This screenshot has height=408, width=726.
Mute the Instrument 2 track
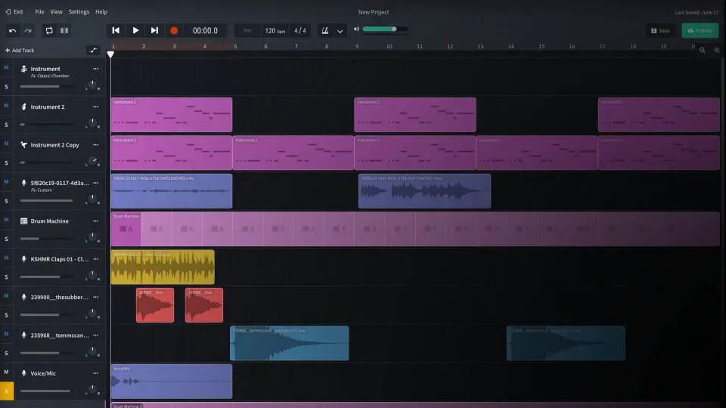[x=7, y=106]
